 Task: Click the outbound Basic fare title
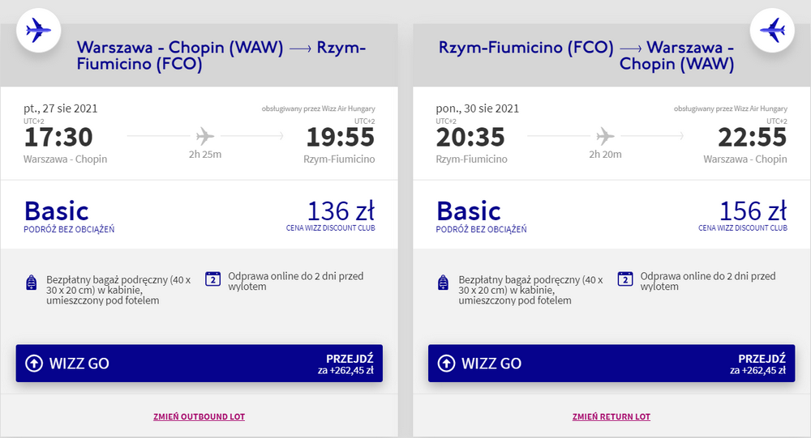coord(57,211)
